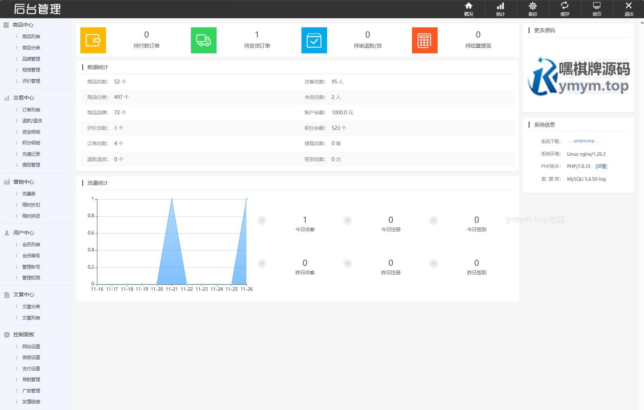Click the 嘿棋牌源码 banner image

click(579, 77)
